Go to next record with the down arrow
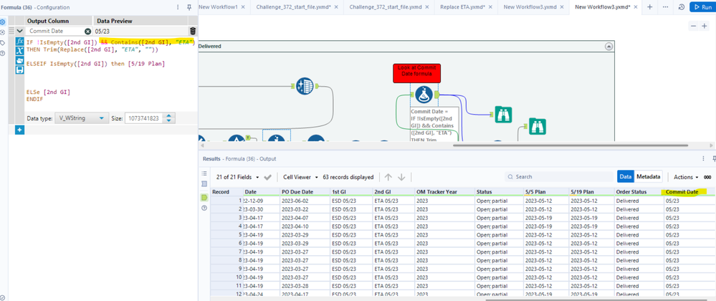 (x=401, y=177)
